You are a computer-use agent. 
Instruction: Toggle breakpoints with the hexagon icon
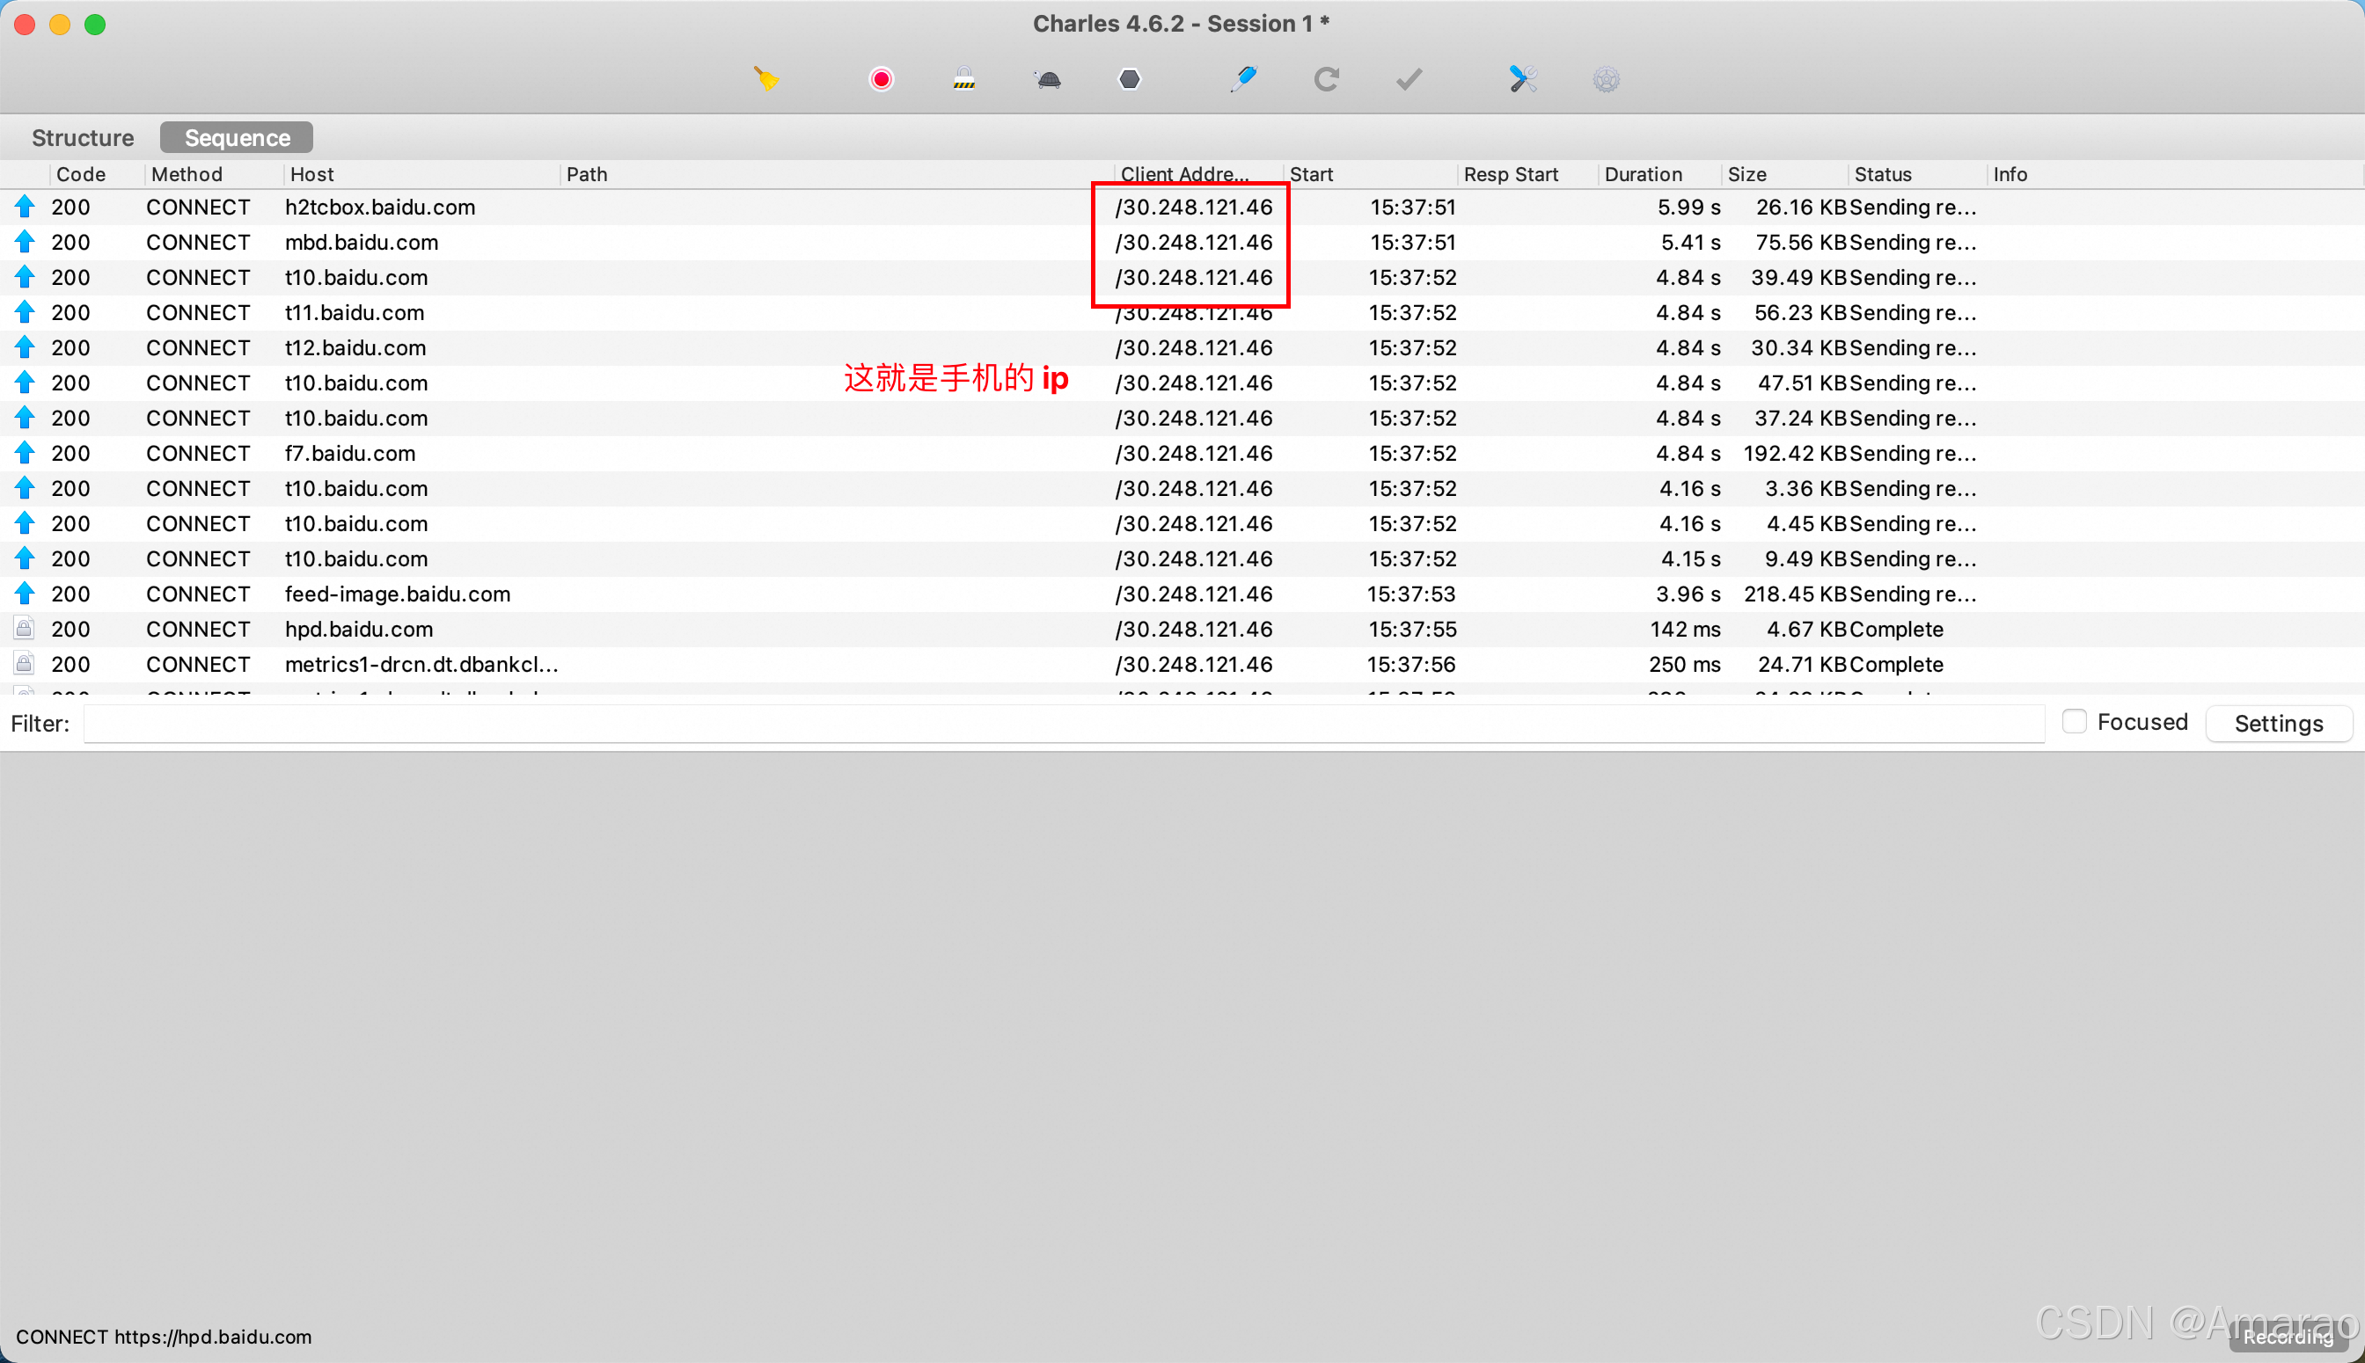pyautogui.click(x=1130, y=79)
